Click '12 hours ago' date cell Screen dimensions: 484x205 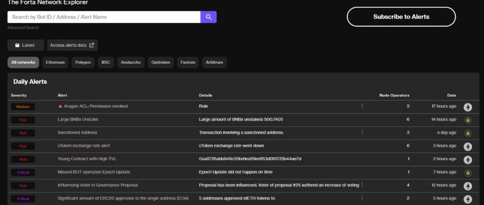[444, 185]
